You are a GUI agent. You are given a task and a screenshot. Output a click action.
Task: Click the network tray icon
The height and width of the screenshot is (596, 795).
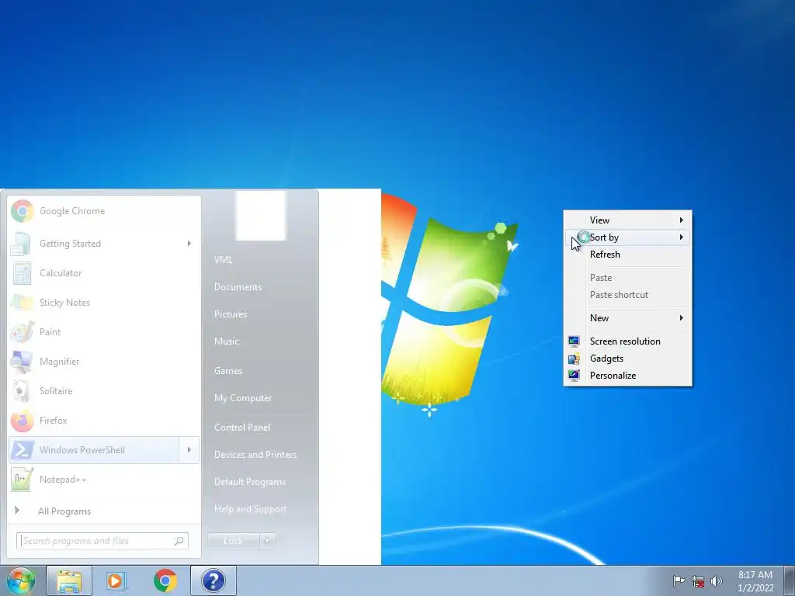click(698, 581)
